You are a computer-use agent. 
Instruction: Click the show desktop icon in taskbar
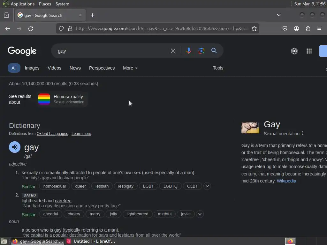tap(4, 241)
